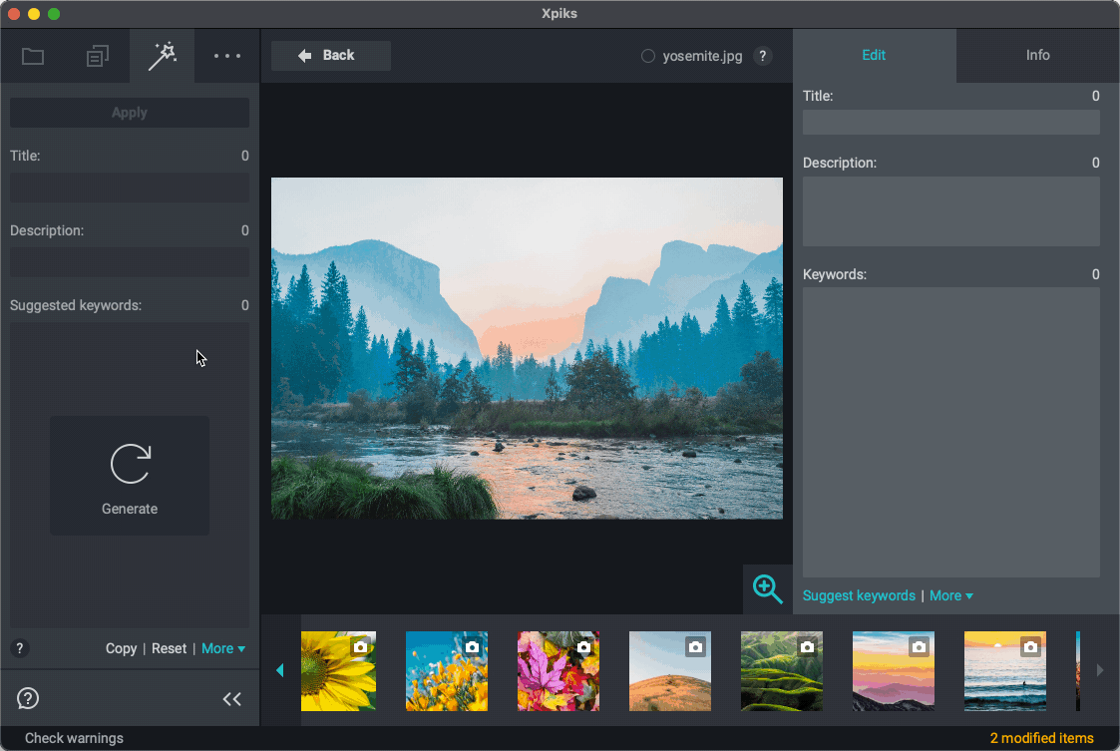Switch to the Info tab
The image size is (1120, 751).
point(1037,56)
